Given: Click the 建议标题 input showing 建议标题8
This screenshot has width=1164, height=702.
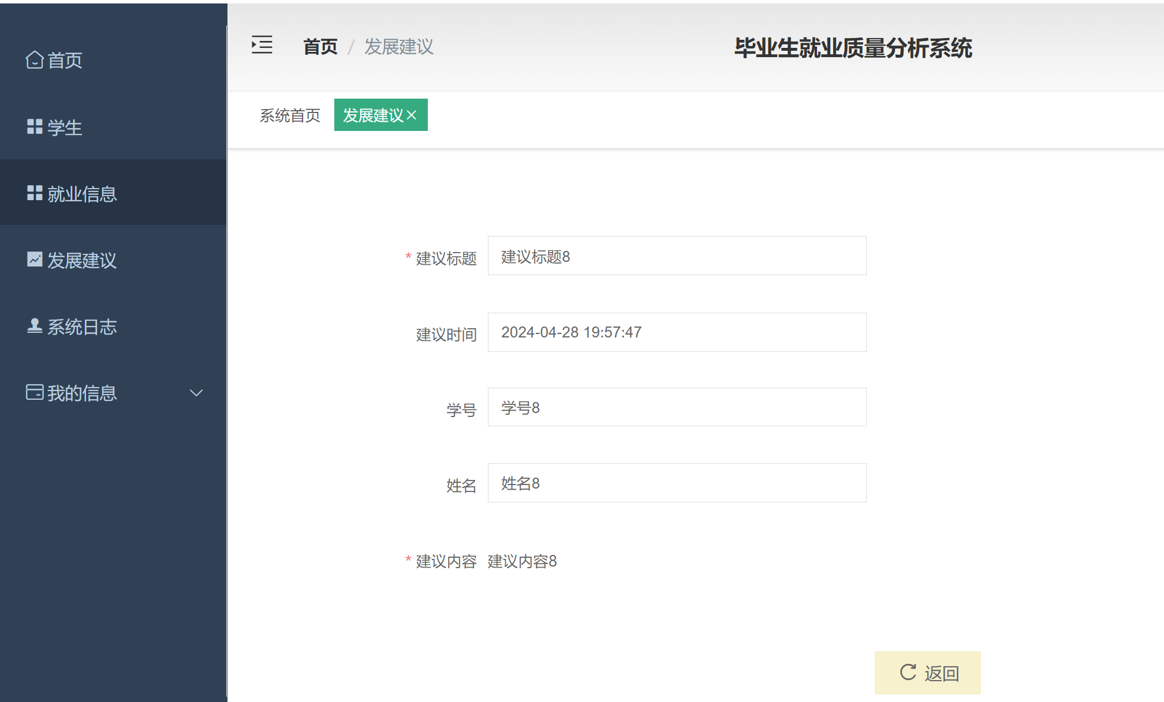Looking at the screenshot, I should [x=677, y=256].
